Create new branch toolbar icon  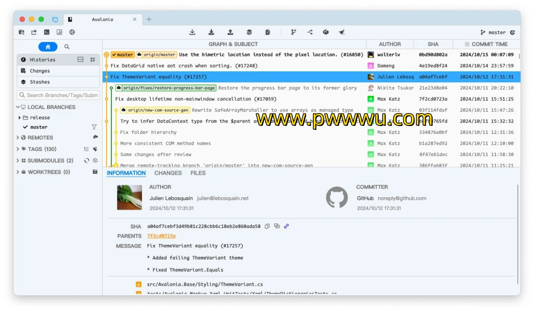(x=293, y=32)
